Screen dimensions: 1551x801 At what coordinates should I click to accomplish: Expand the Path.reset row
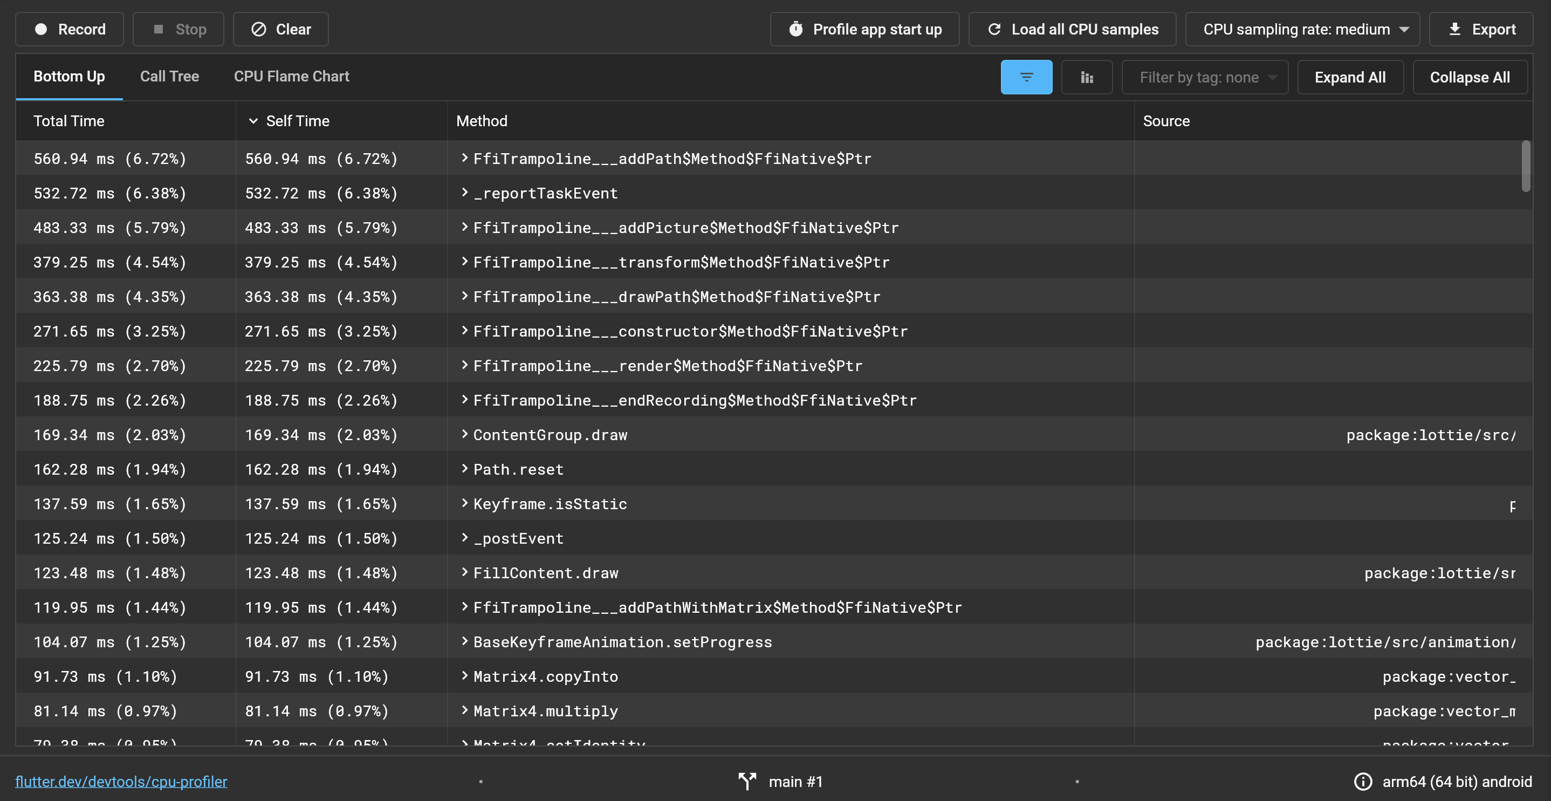click(465, 469)
